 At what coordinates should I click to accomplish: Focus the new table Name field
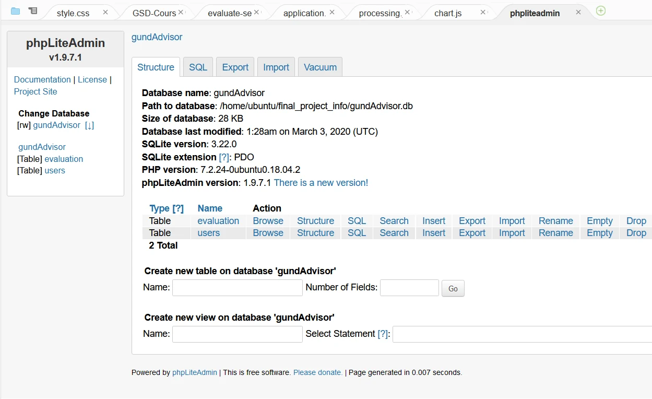tap(238, 288)
